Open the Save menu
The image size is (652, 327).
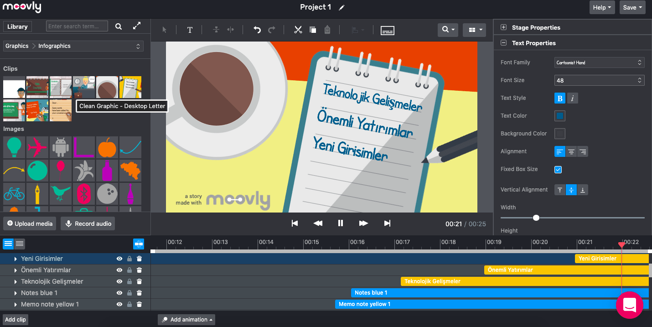pyautogui.click(x=632, y=7)
